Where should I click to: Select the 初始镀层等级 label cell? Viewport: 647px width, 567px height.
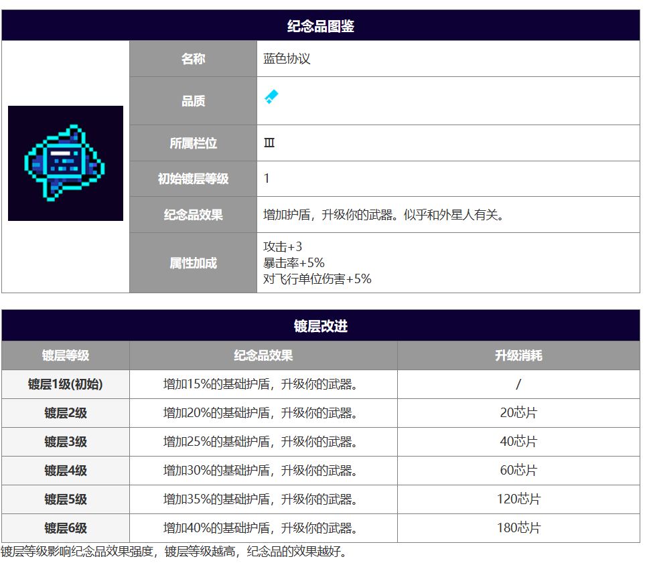coord(193,179)
